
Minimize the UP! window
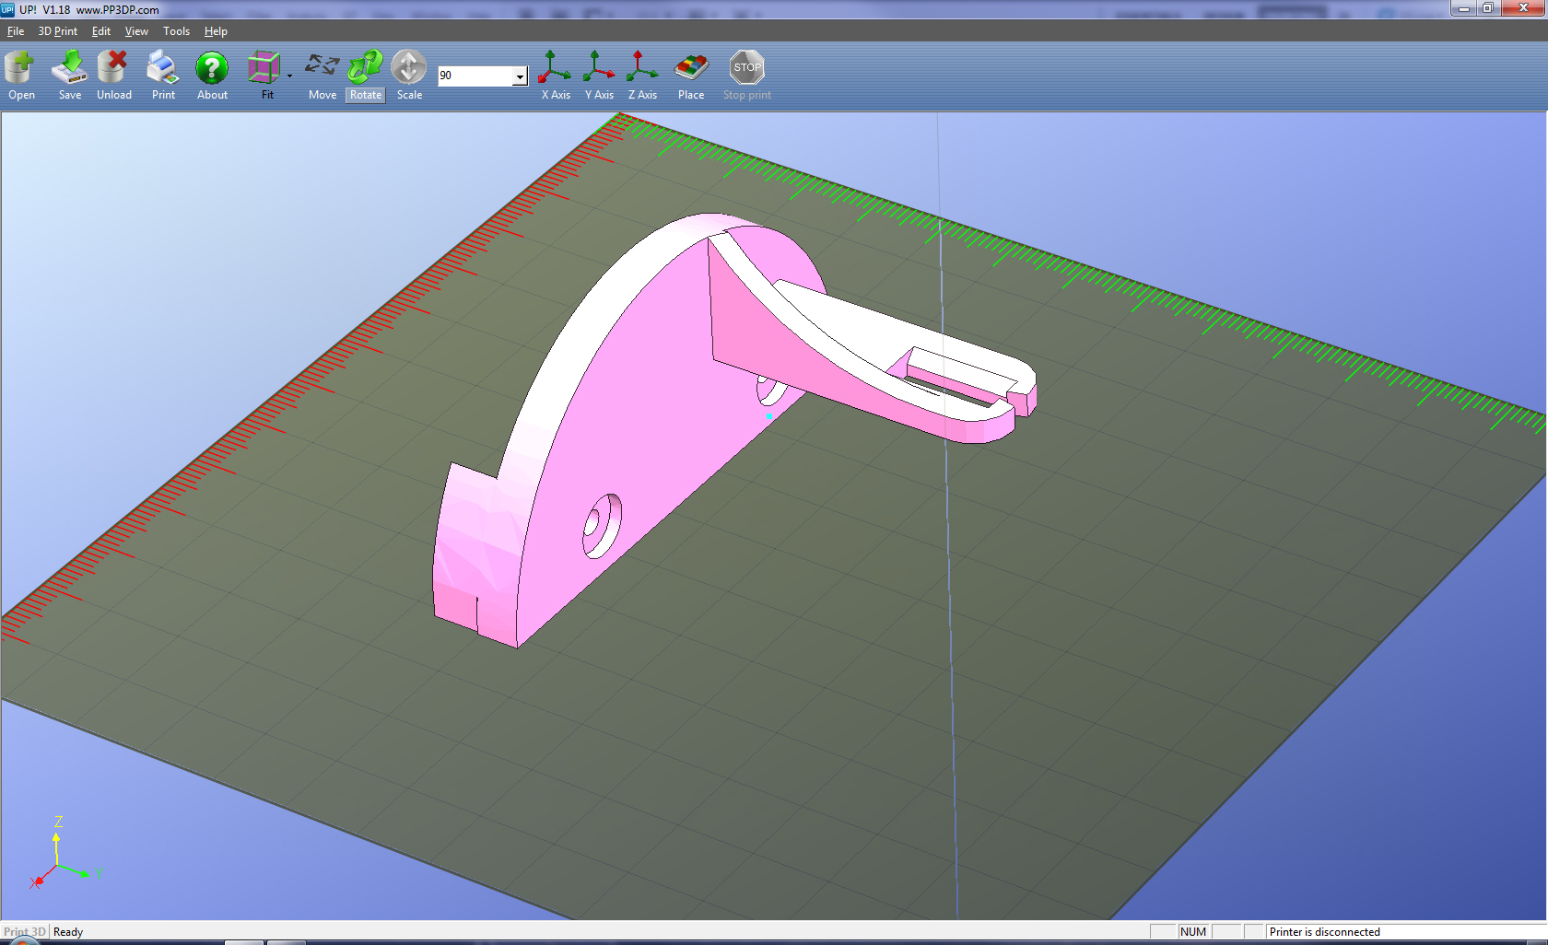1464,8
